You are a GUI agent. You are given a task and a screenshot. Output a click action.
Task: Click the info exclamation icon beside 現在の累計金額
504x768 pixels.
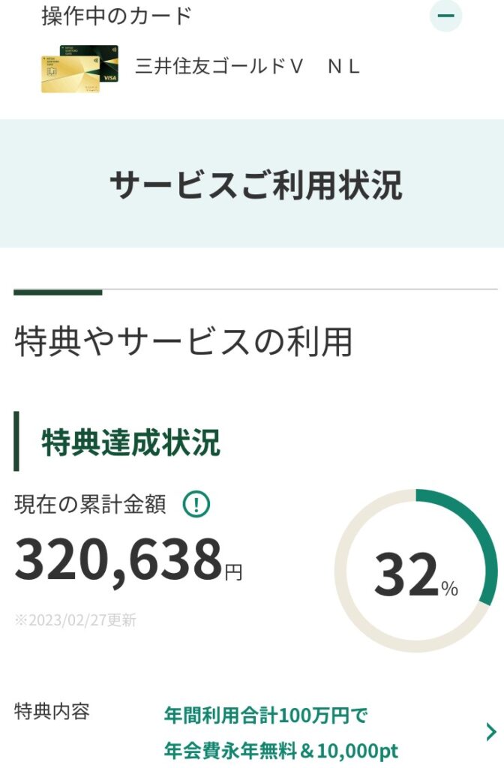coord(196,505)
